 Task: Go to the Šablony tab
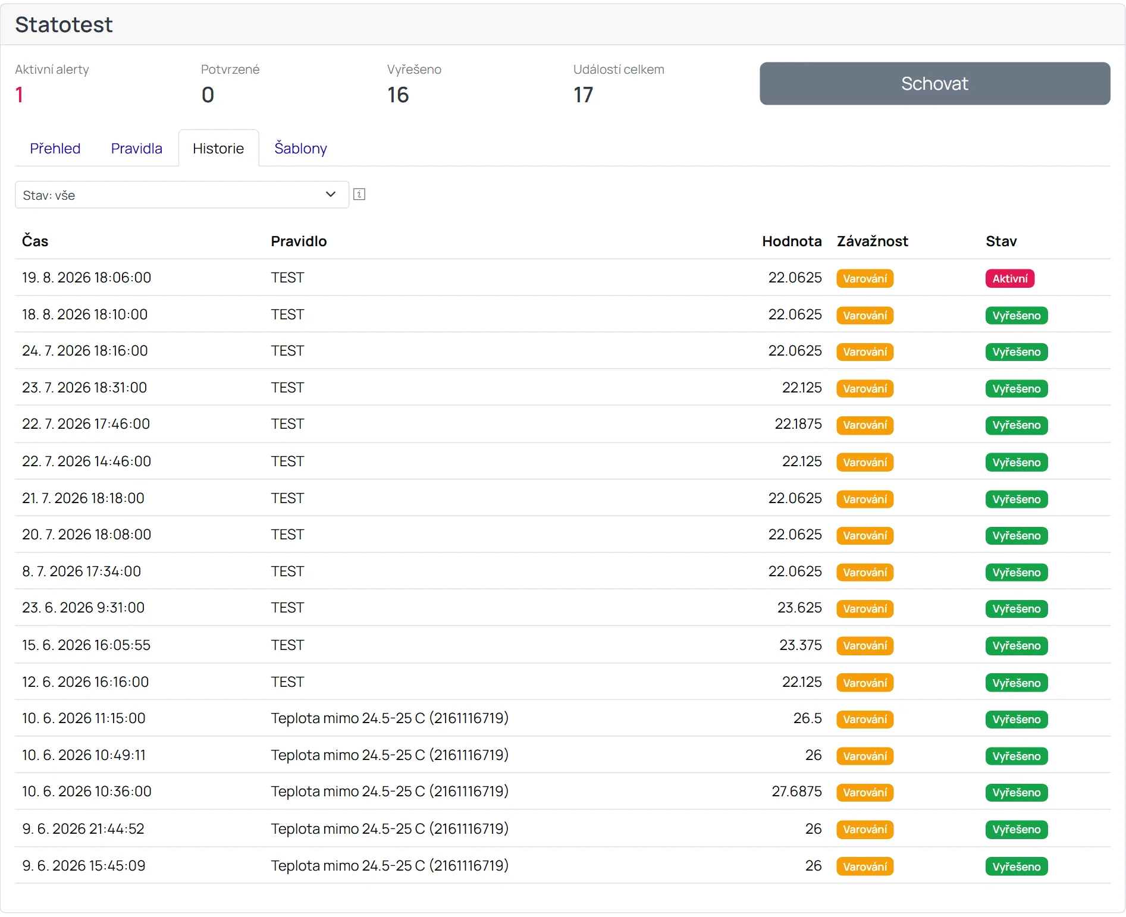(300, 148)
